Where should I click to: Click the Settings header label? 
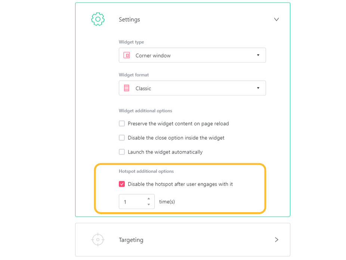click(x=129, y=19)
